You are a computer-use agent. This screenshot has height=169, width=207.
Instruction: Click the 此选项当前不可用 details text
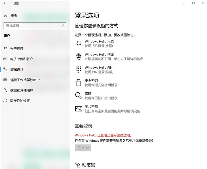[114, 59]
